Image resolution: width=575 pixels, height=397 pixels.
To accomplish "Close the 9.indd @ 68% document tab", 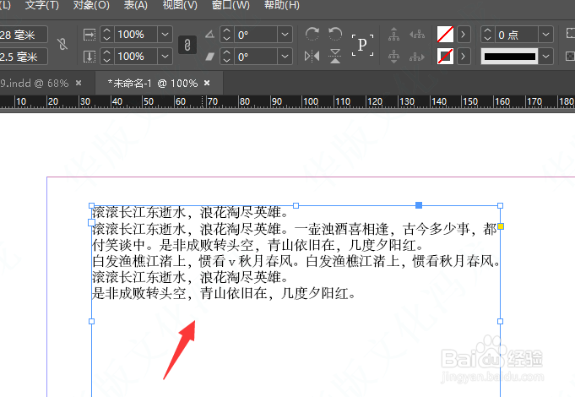I will [x=79, y=84].
